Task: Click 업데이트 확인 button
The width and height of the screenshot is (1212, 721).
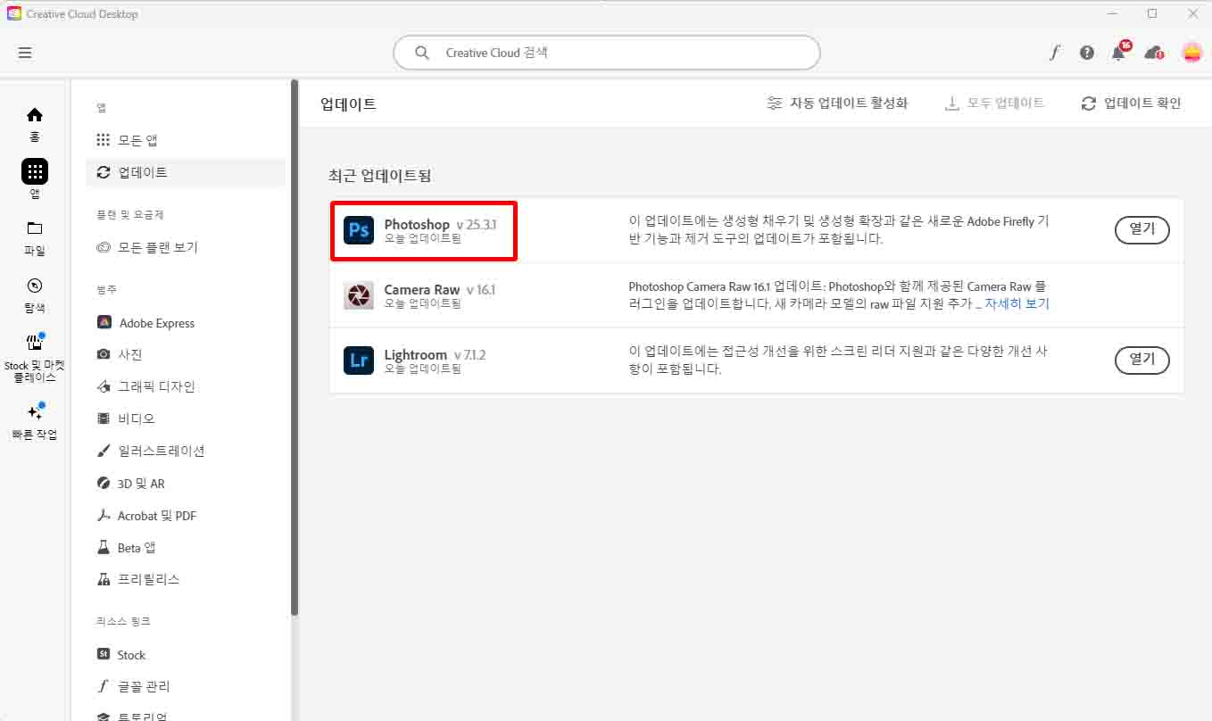Action: tap(1131, 104)
